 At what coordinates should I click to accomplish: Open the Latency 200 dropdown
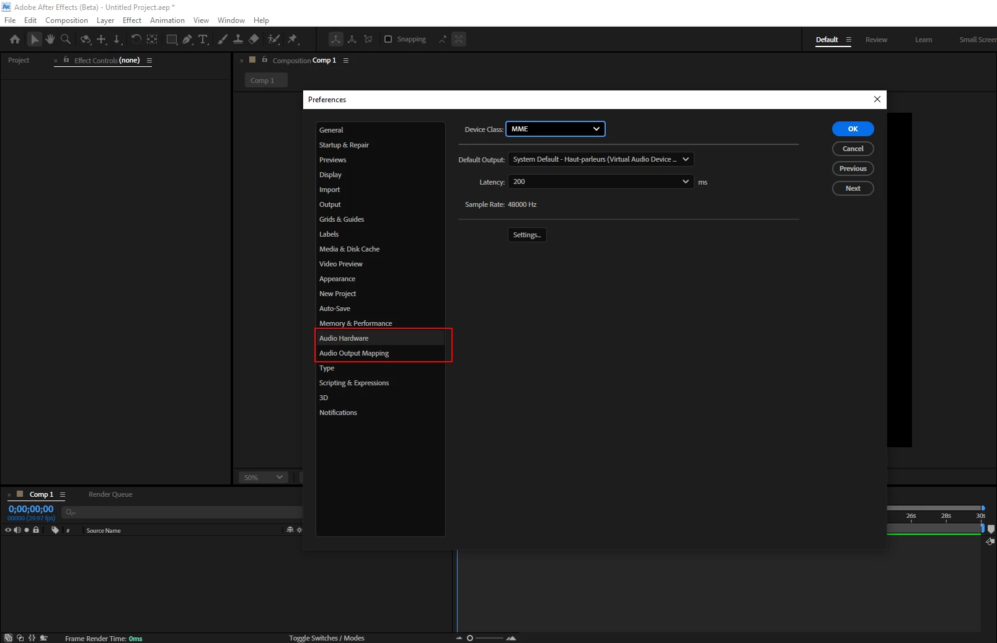[x=601, y=182]
